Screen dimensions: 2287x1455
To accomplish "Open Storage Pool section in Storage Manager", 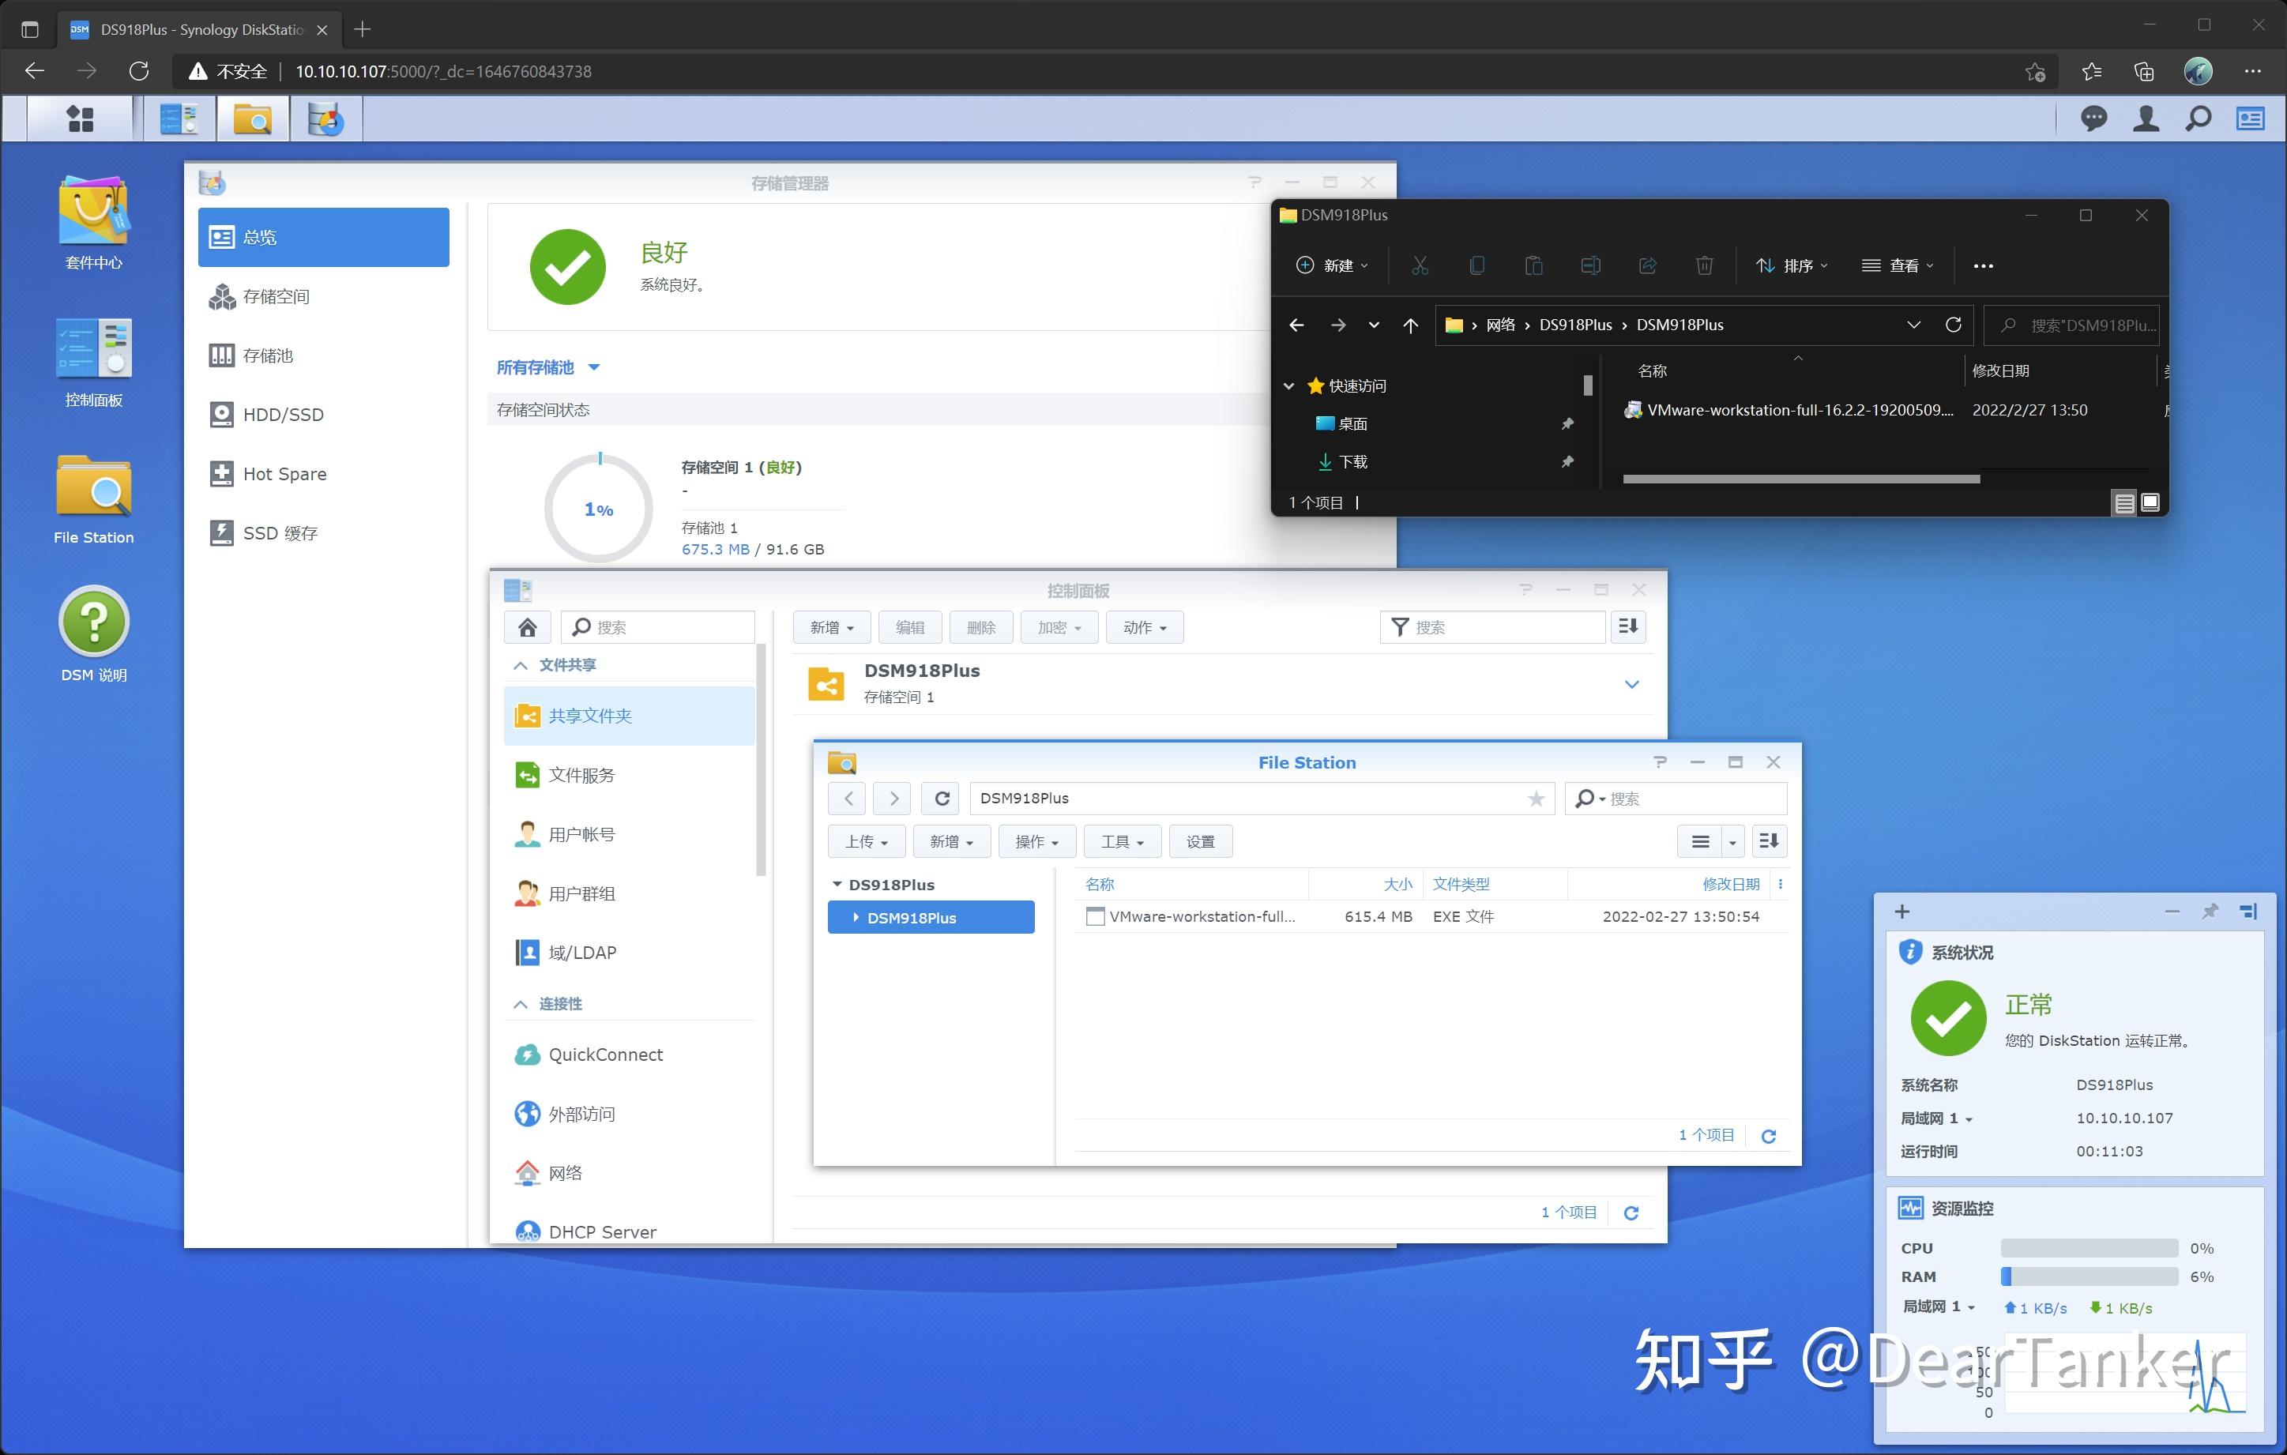I will (x=323, y=355).
